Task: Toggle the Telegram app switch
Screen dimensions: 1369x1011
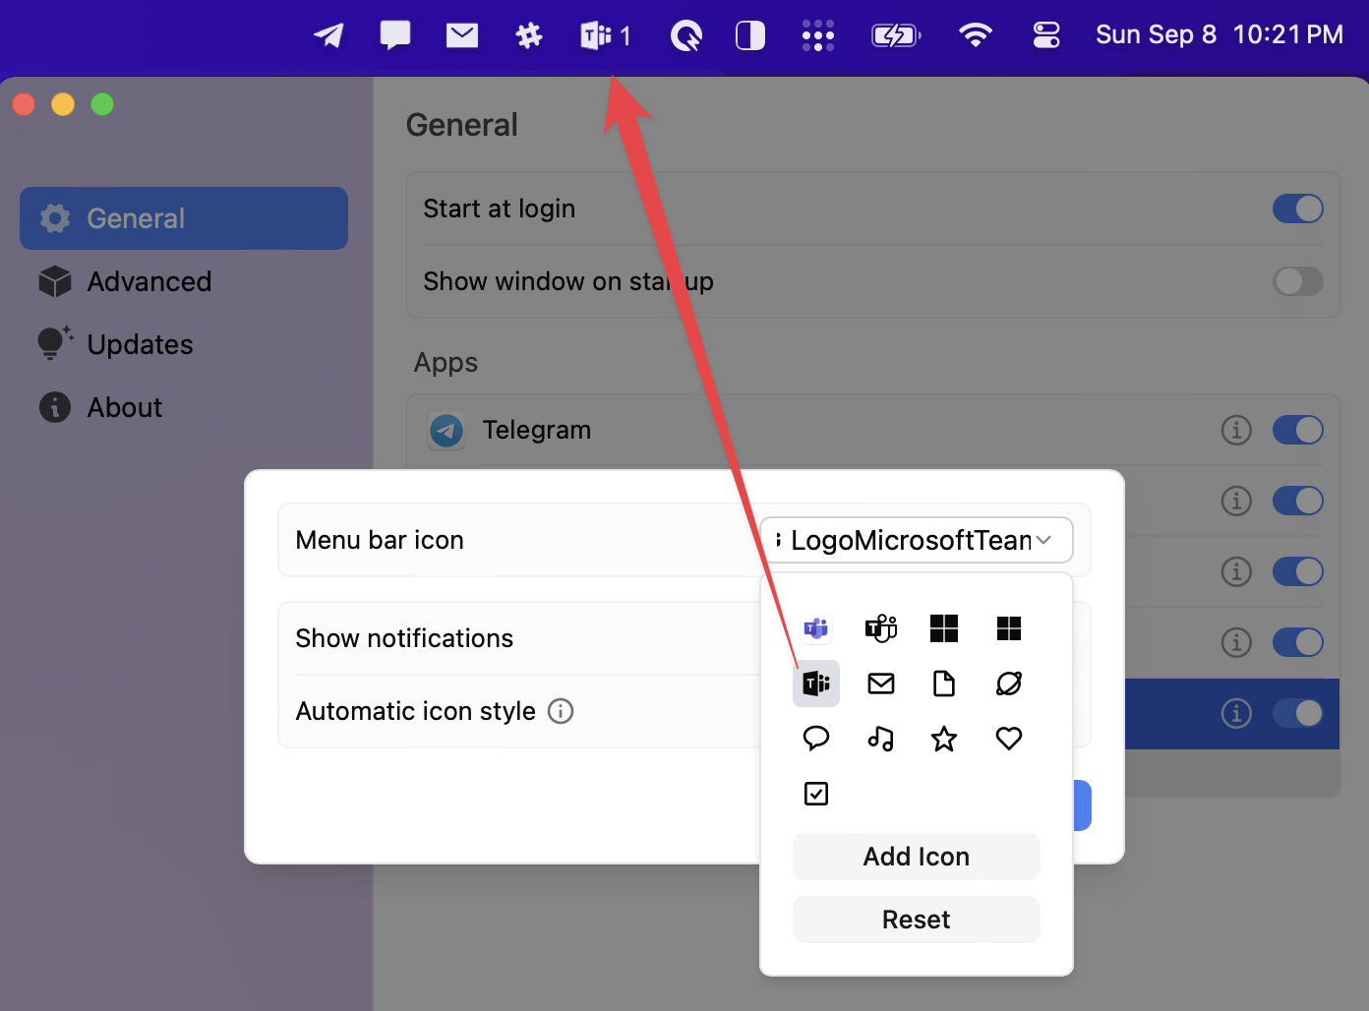Action: tap(1298, 430)
